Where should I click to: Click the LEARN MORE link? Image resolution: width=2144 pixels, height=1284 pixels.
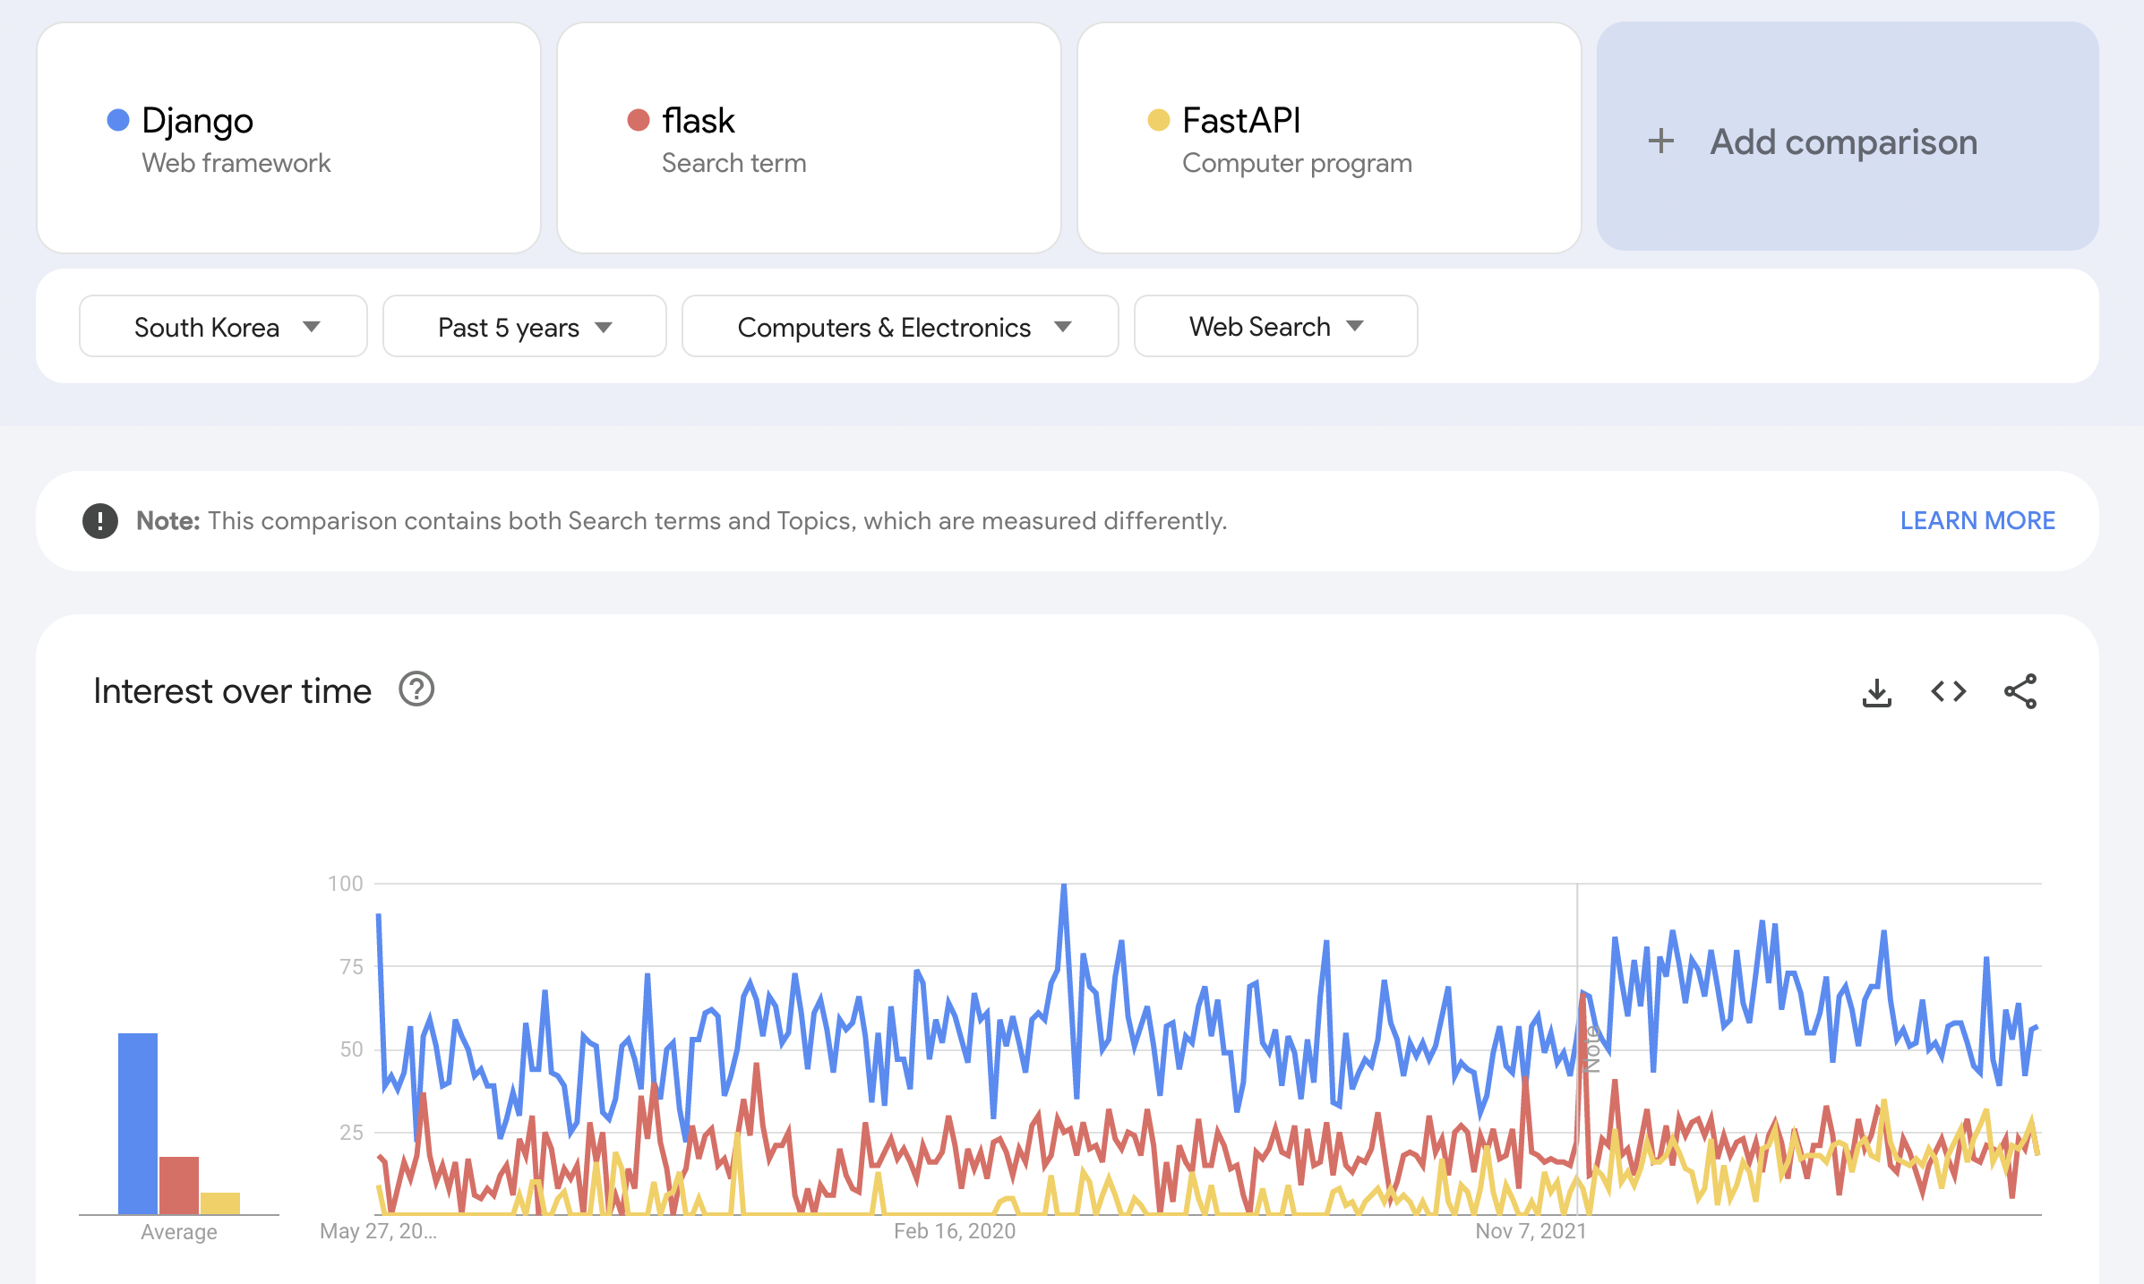pos(1977,520)
